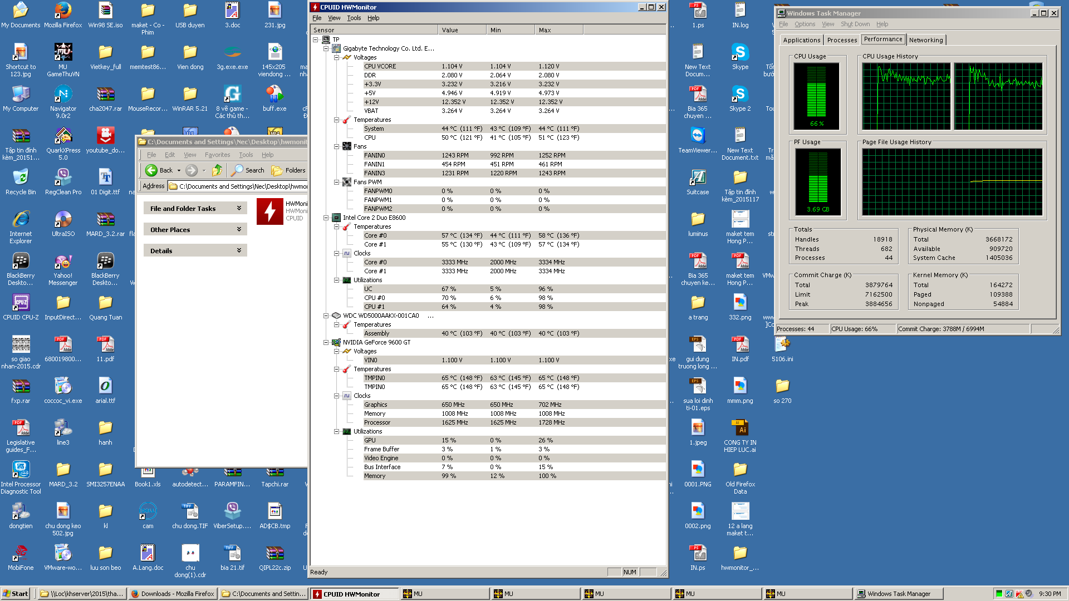Open the Options menu in Task Manager
1069x601 pixels.
(x=805, y=24)
